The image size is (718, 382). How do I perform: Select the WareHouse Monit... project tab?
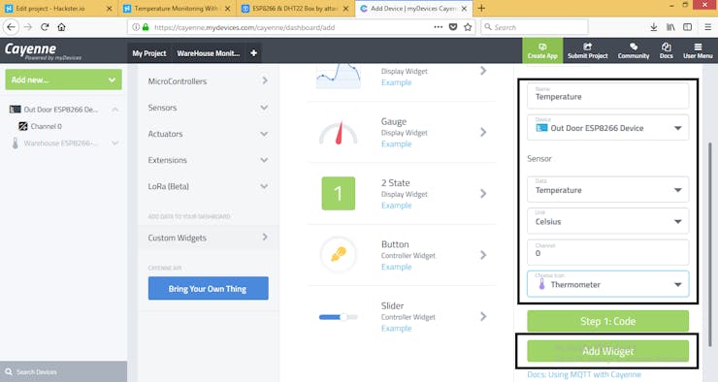coord(209,53)
